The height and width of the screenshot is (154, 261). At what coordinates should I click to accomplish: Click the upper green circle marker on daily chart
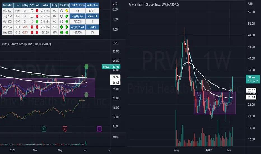click(86, 67)
